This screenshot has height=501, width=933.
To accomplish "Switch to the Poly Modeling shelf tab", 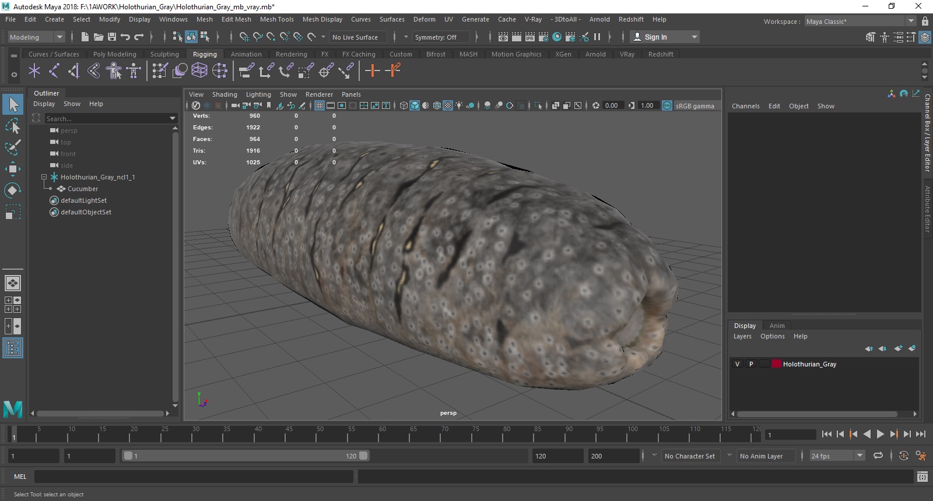I will pyautogui.click(x=115, y=54).
